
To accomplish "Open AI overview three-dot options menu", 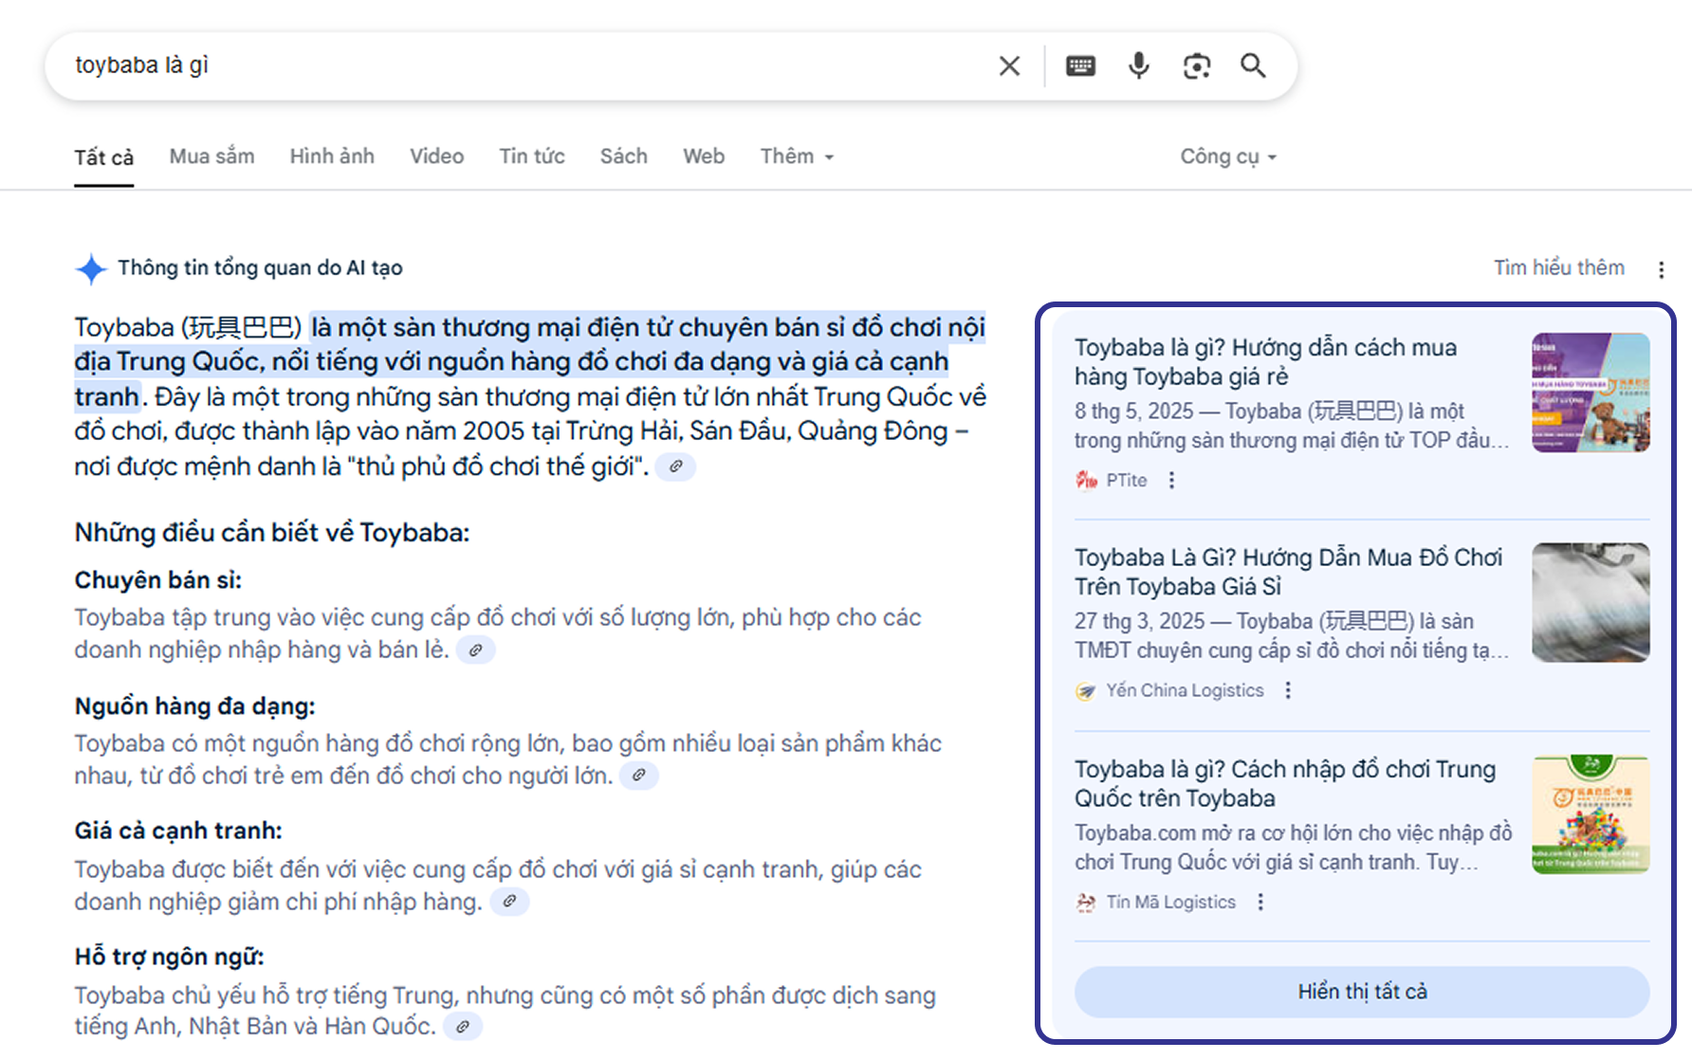I will (1661, 269).
